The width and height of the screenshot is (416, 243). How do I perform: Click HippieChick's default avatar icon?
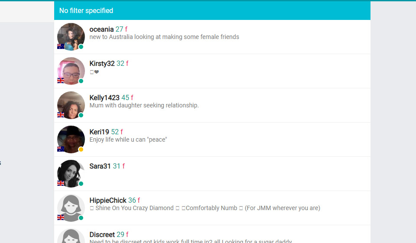click(71, 207)
